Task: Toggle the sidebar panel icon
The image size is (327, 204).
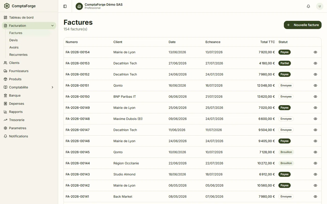Action: pyautogui.click(x=65, y=6)
